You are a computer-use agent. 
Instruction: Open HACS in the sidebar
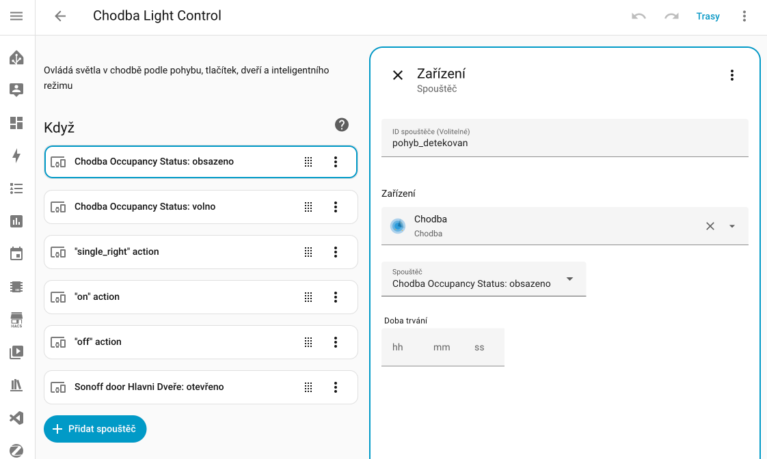tap(16, 320)
